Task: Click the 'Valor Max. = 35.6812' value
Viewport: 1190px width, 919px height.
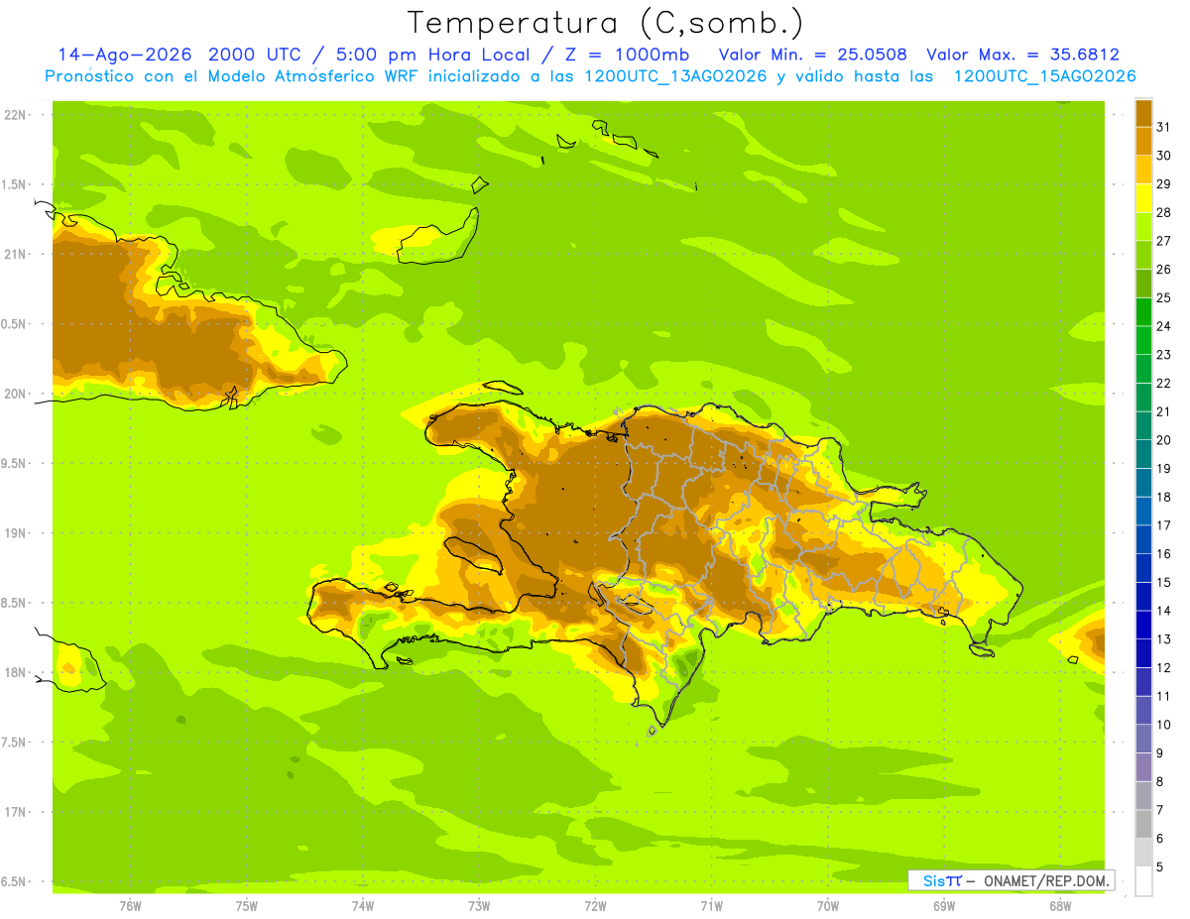Action: 1022,55
